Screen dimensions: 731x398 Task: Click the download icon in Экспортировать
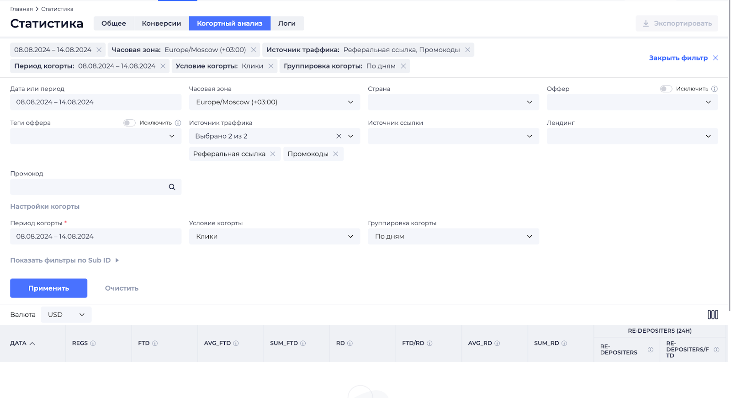[x=646, y=23]
